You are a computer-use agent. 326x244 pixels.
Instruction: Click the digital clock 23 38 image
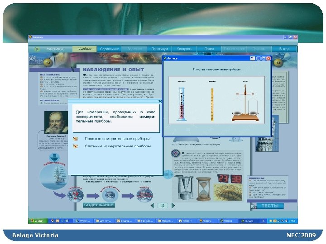(x=230, y=179)
